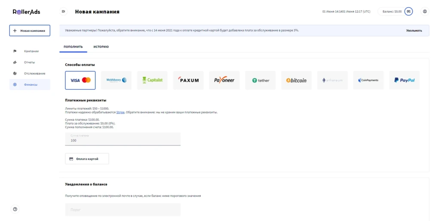This screenshot has width=440, height=221.
Task: Click the Кампании flag icon
Action: coord(15,51)
